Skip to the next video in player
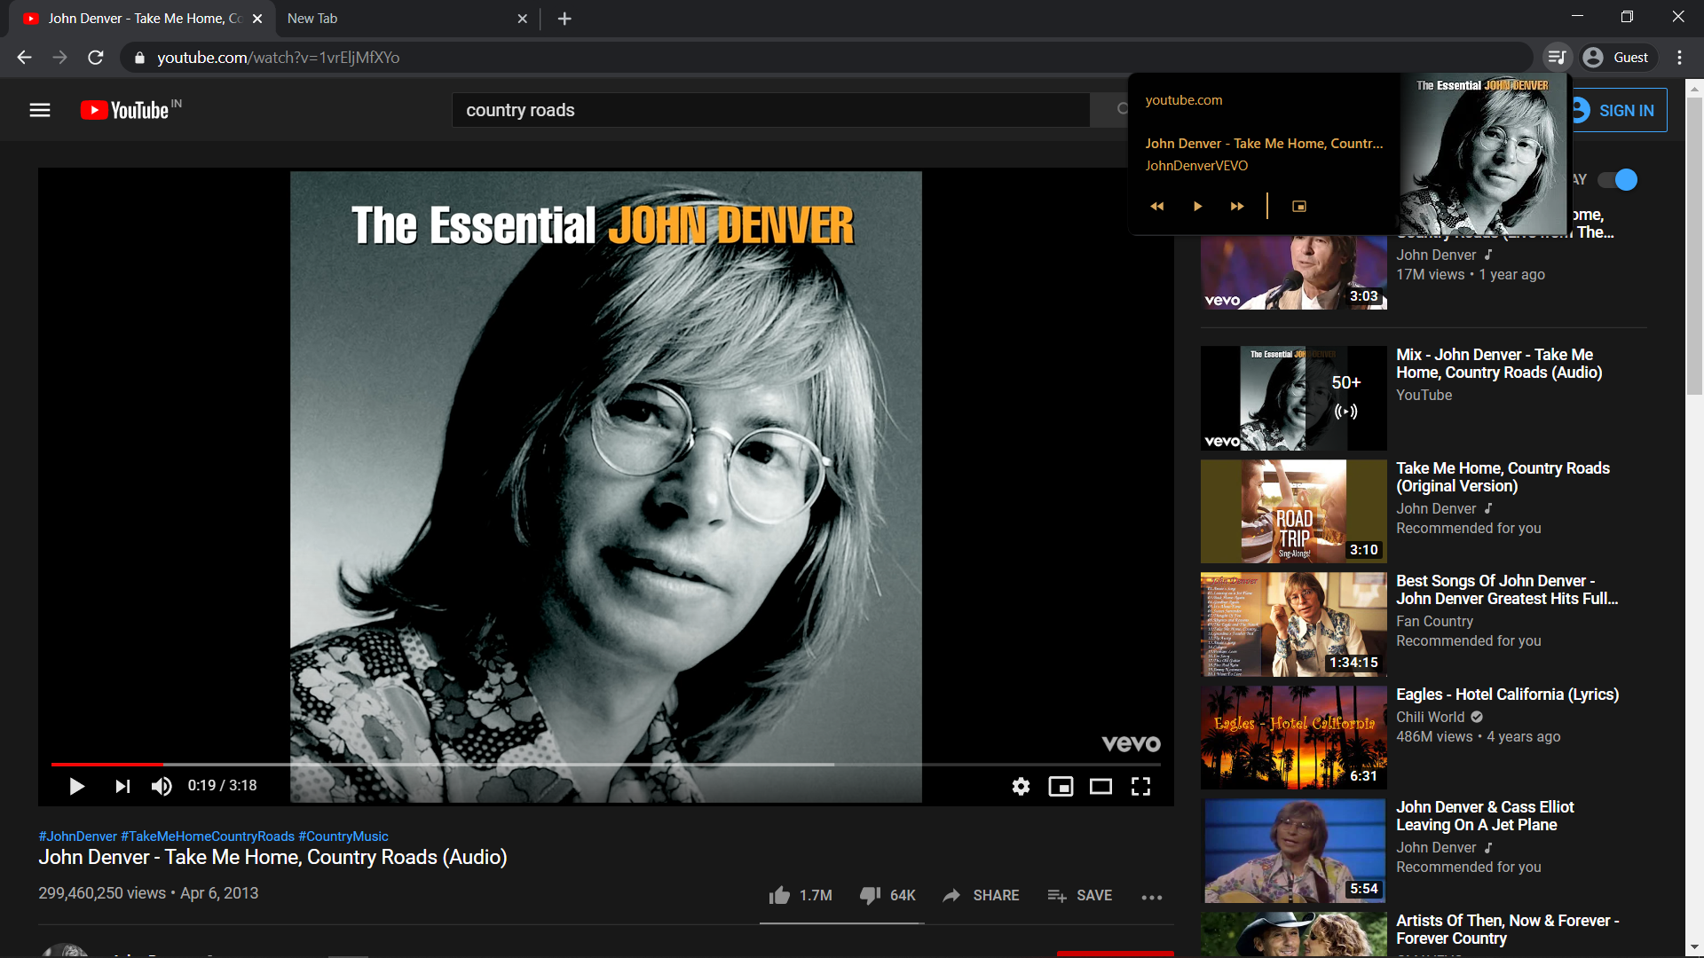 click(122, 786)
